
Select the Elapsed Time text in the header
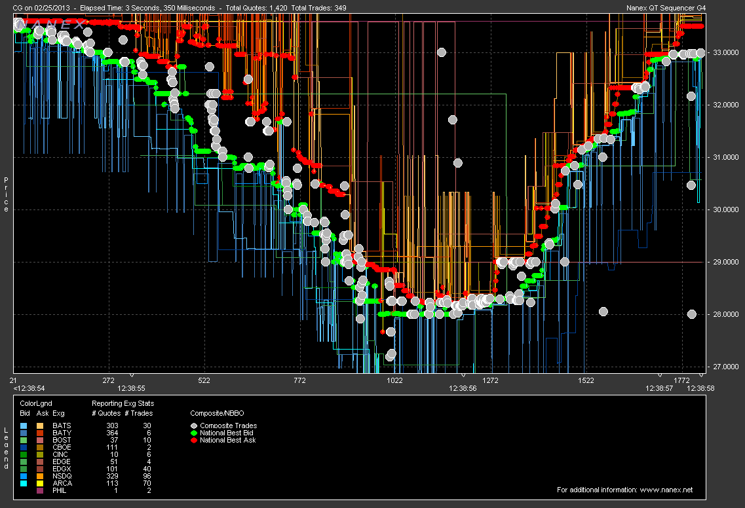[147, 8]
